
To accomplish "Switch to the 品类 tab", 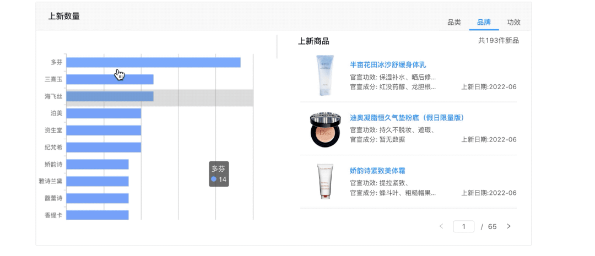I will point(454,23).
